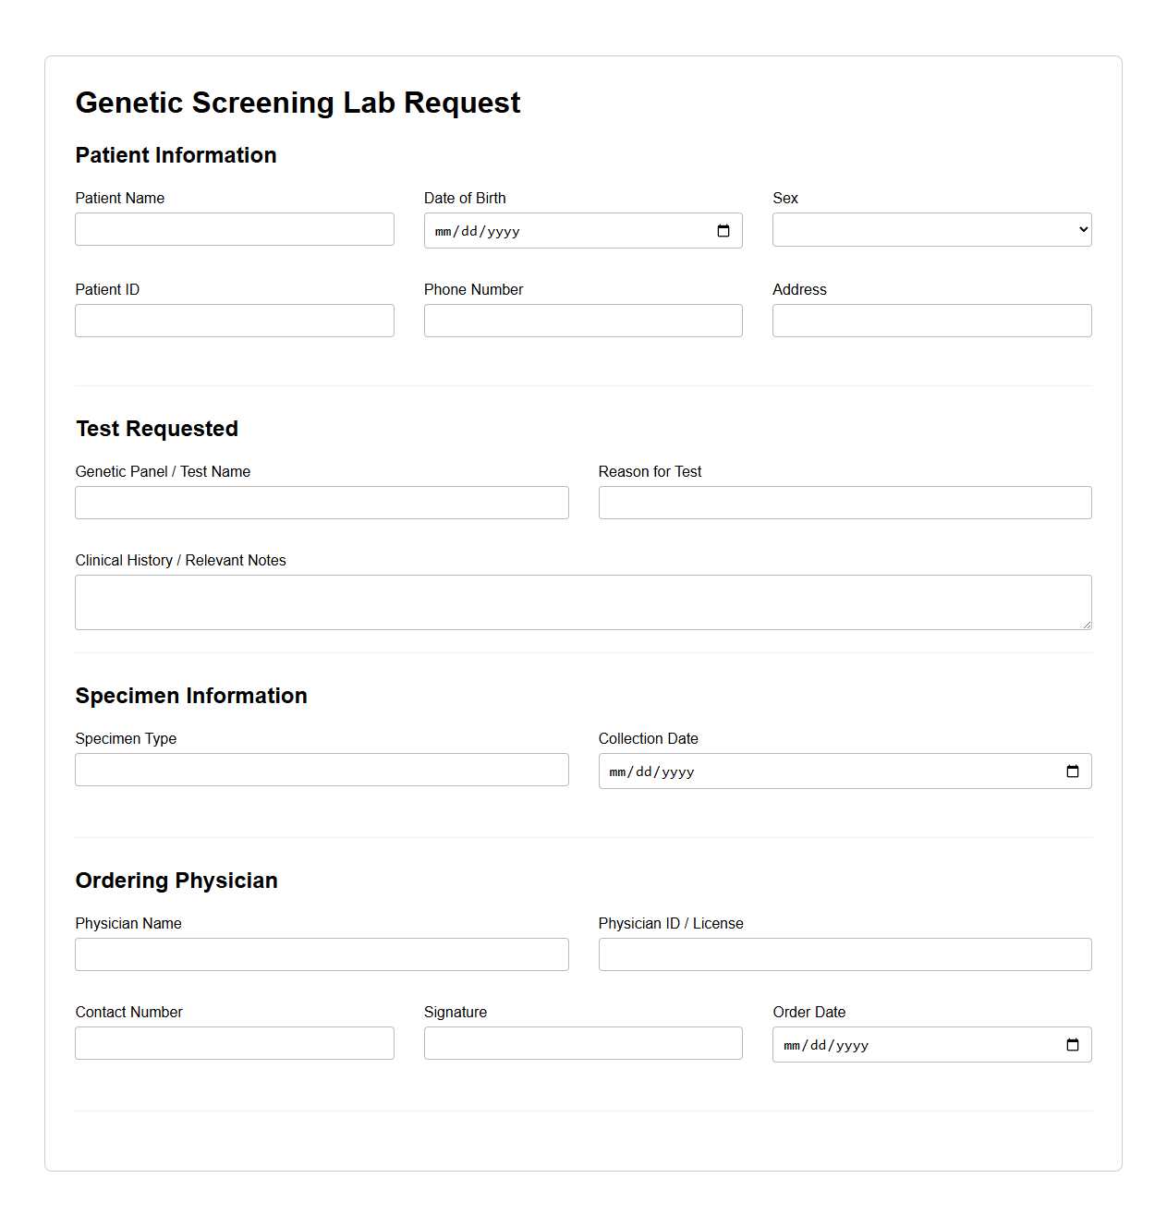
Task: Click the Order Date input field
Action: click(906, 1044)
